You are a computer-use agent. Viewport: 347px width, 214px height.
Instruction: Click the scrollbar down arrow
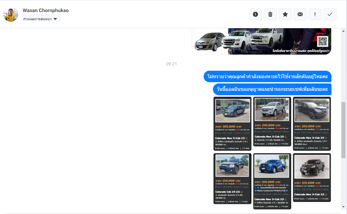[x=343, y=207]
